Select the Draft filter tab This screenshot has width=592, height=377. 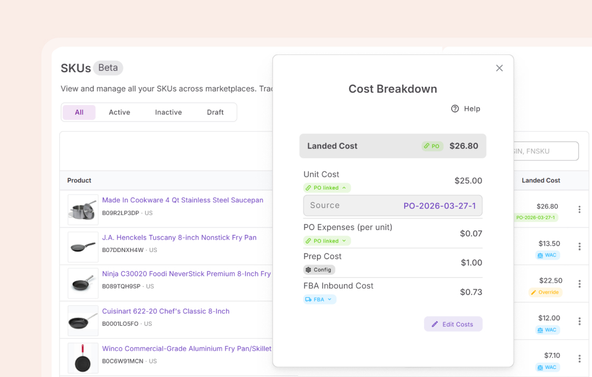tap(215, 112)
